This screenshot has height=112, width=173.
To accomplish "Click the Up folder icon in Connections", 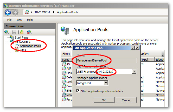I will tap(22, 32).
